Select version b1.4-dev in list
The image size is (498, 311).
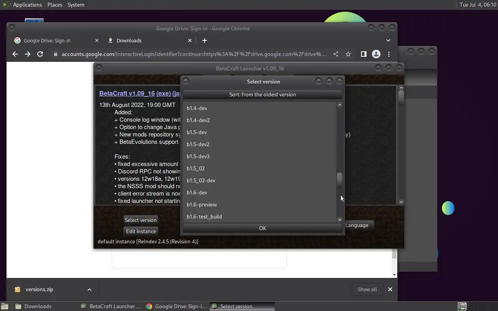[x=260, y=108]
